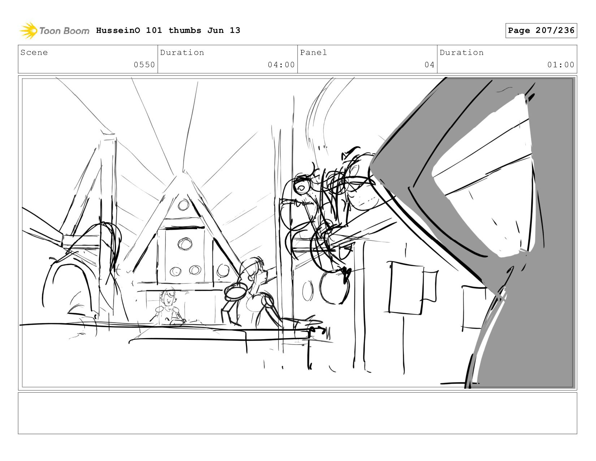Click the 'Scene' header label

tap(34, 52)
